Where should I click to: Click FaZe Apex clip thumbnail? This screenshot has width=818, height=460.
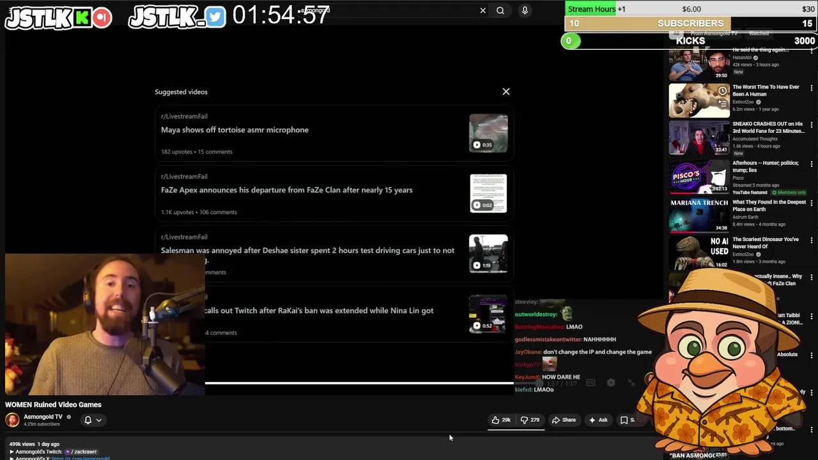(x=488, y=193)
